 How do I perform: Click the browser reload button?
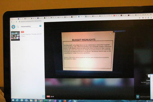pos(16,22)
